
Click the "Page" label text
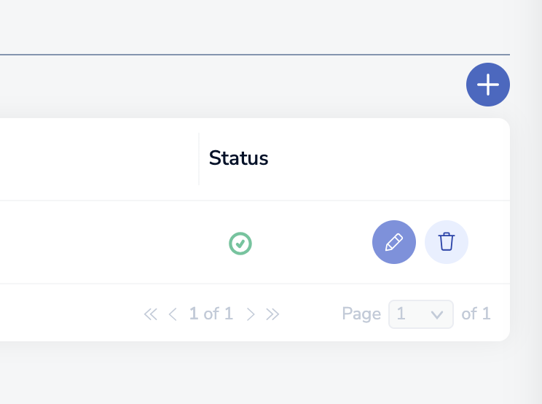(361, 314)
